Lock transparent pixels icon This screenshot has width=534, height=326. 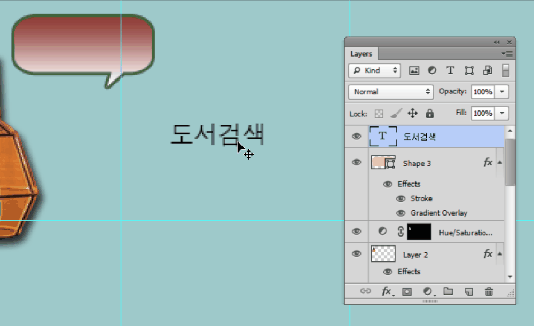pos(379,114)
